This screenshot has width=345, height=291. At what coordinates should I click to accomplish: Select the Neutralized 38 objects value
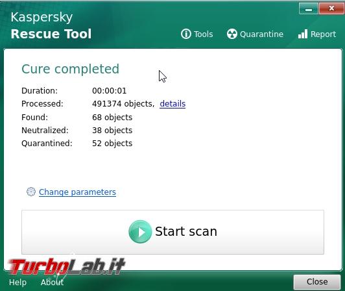(x=112, y=131)
